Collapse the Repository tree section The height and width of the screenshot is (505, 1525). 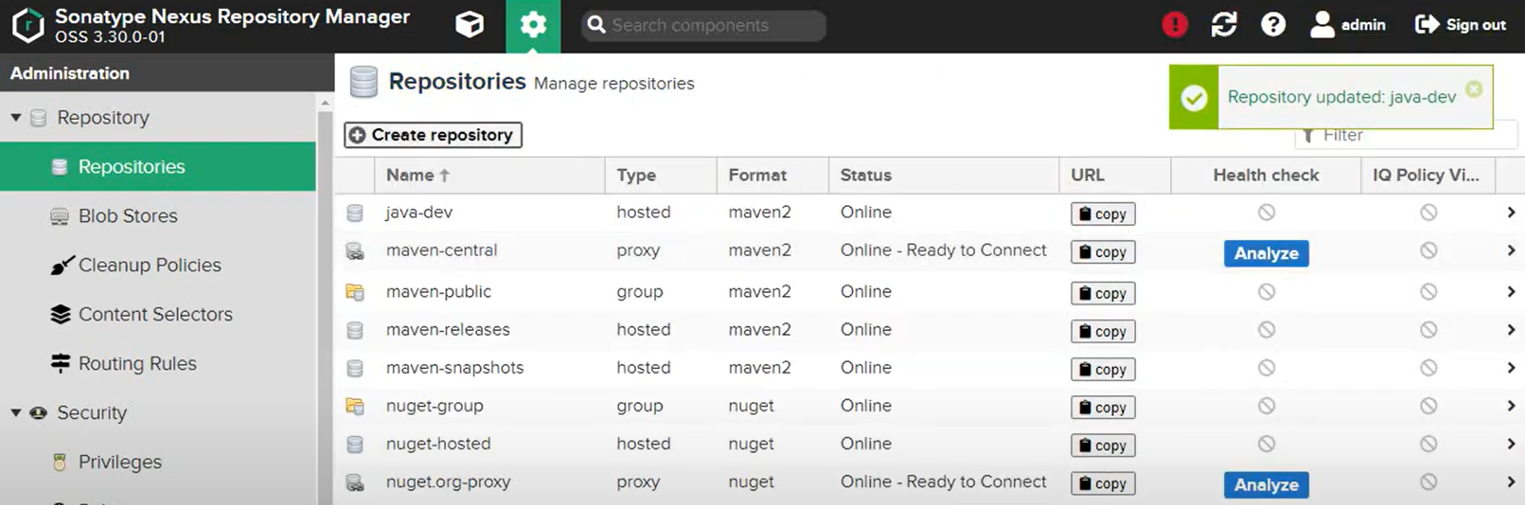tap(16, 118)
